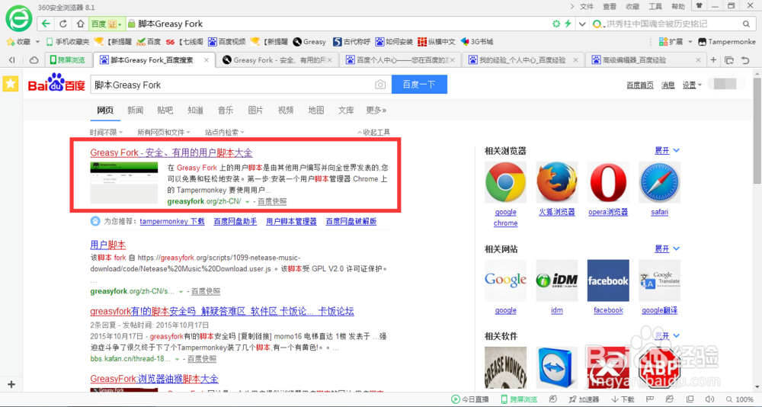
Task: Open the 设置 settings dropdown
Action: point(692,85)
